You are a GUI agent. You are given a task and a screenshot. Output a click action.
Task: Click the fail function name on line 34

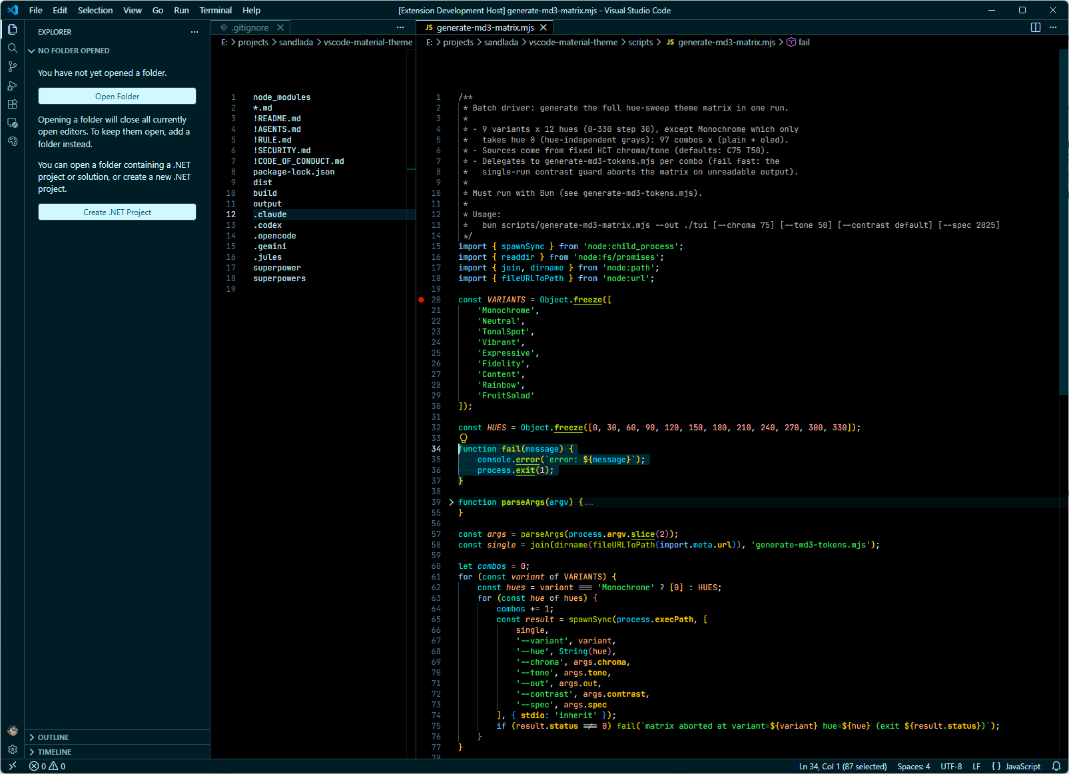[511, 449]
